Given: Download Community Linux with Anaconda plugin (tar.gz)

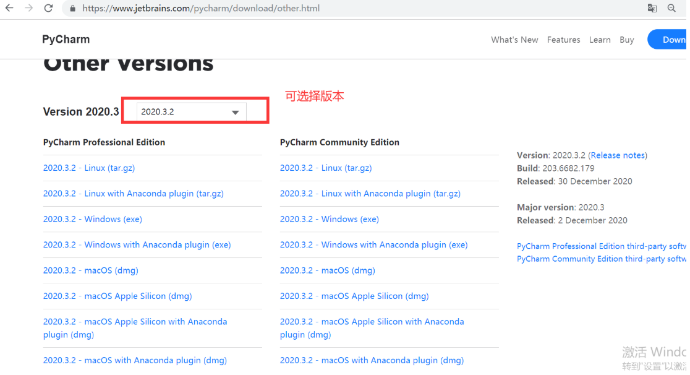Looking at the screenshot, I should coord(370,194).
